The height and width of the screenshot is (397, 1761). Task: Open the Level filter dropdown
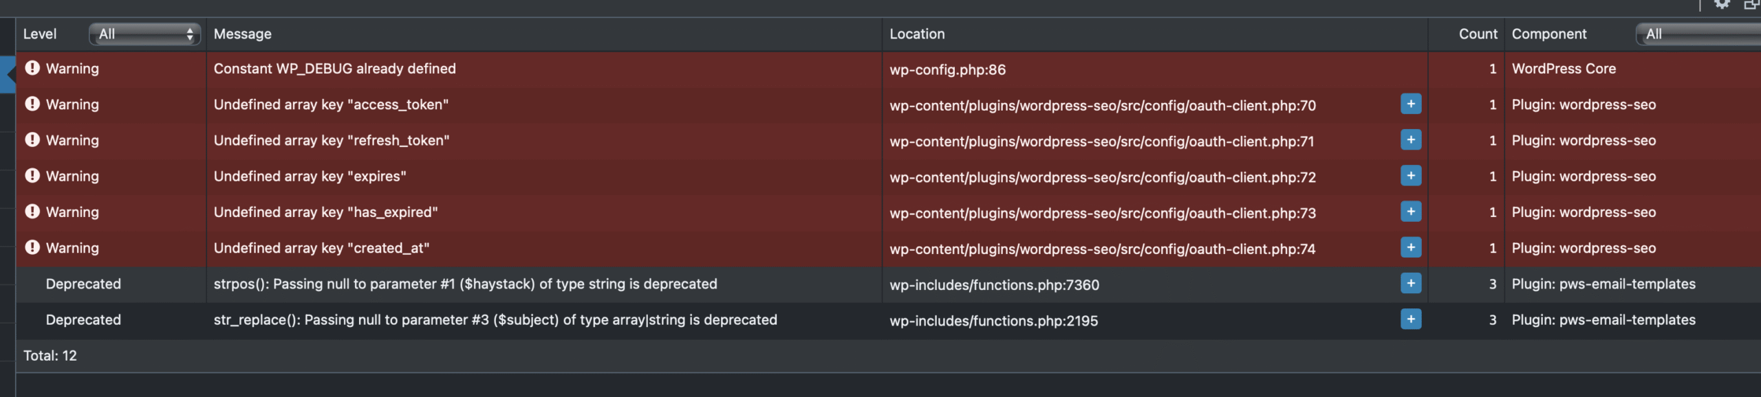point(144,34)
